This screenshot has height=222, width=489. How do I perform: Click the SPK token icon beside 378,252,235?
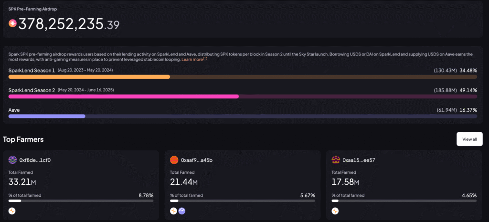[12, 23]
